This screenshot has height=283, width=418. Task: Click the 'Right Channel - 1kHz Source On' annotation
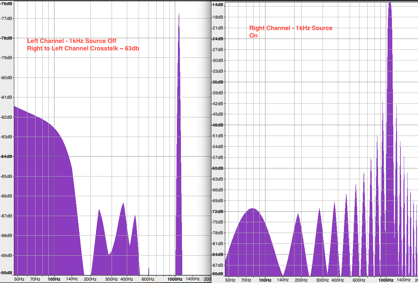pyautogui.click(x=291, y=31)
